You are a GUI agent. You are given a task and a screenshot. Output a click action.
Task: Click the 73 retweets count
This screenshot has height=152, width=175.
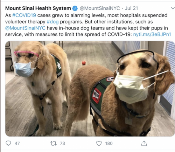point(62,143)
